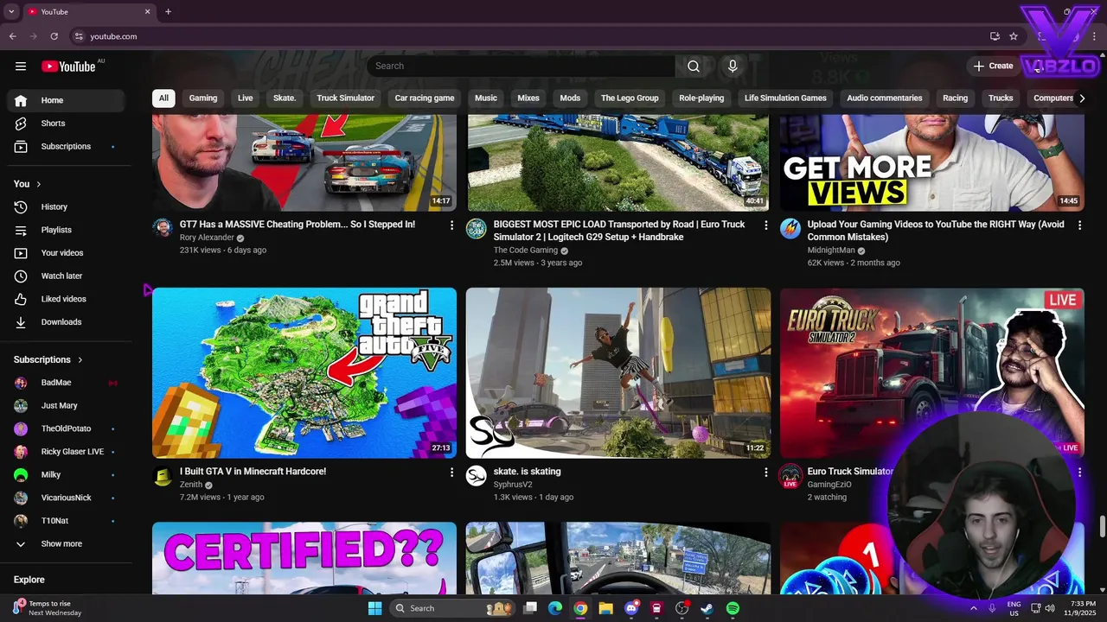Focus the YouTube search field
Screen dimensions: 1107x622
(x=521, y=67)
